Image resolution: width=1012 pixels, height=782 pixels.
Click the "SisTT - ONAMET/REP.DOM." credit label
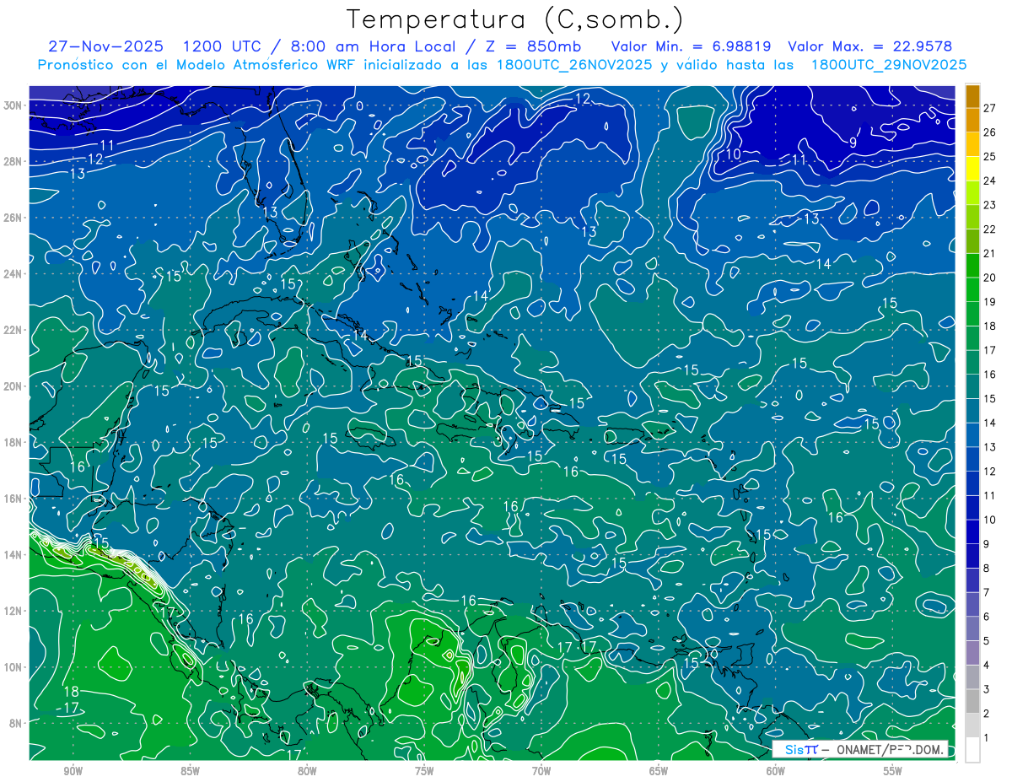pyautogui.click(x=860, y=749)
